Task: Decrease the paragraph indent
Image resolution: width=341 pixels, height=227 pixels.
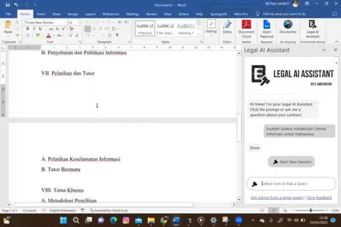Action: 120,22
